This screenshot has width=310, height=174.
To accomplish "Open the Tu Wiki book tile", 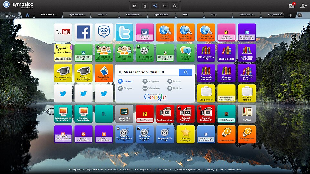I will [247, 114].
